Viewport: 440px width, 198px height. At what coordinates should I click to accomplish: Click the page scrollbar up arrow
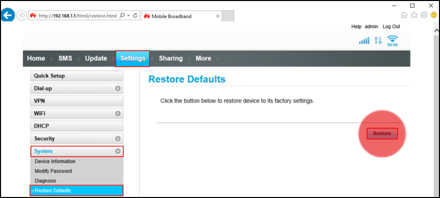[x=436, y=30]
